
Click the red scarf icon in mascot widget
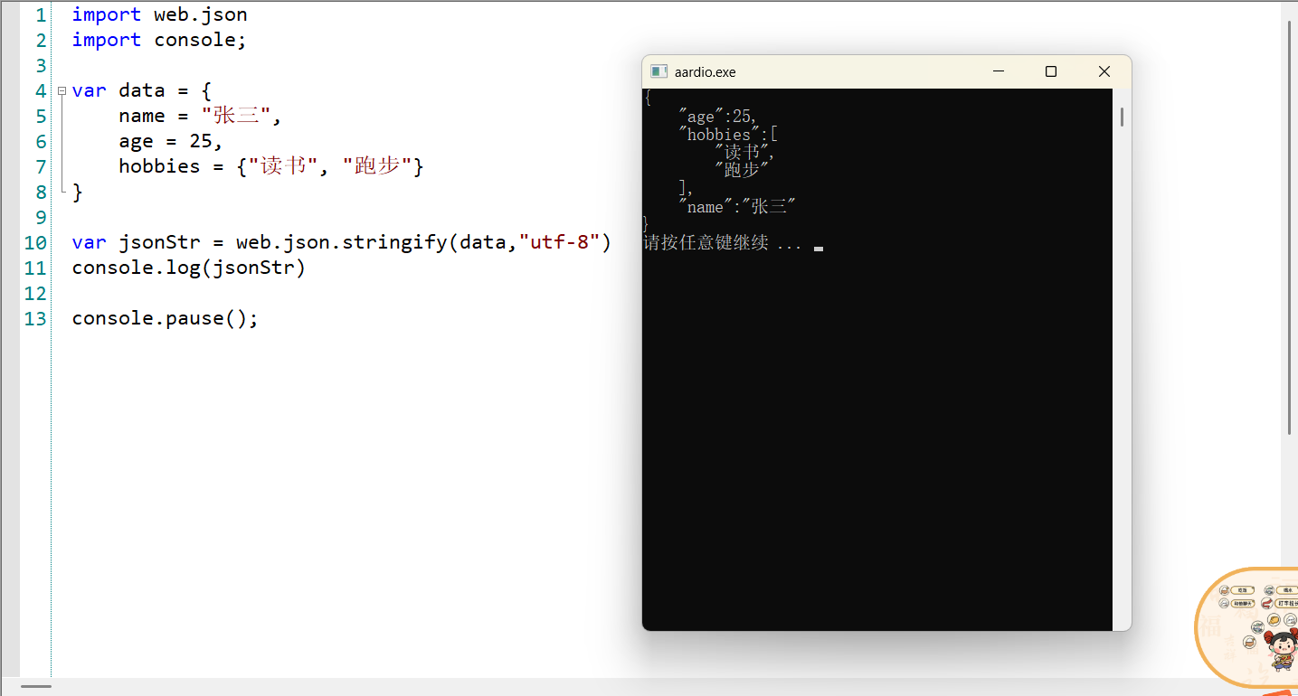pyautogui.click(x=1267, y=603)
